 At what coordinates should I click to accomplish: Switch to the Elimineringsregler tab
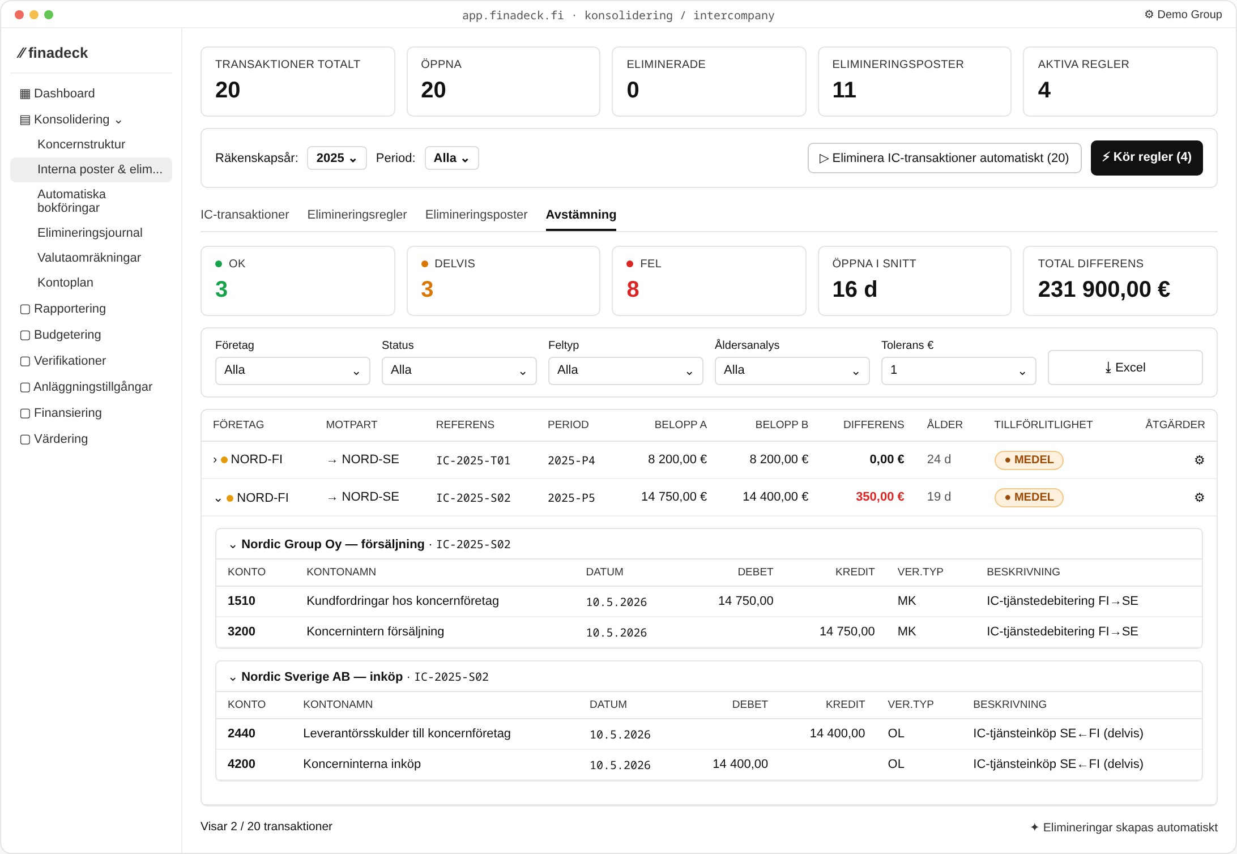[x=357, y=215]
